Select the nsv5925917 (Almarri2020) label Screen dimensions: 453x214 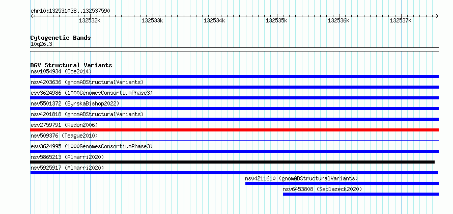coord(67,168)
